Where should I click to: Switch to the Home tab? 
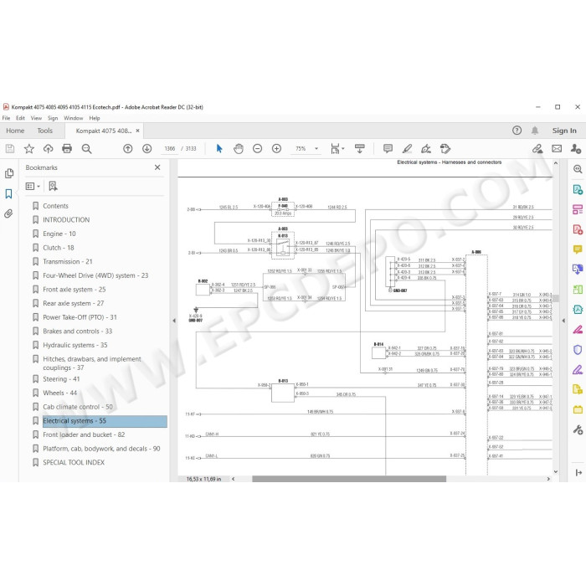pyautogui.click(x=15, y=131)
